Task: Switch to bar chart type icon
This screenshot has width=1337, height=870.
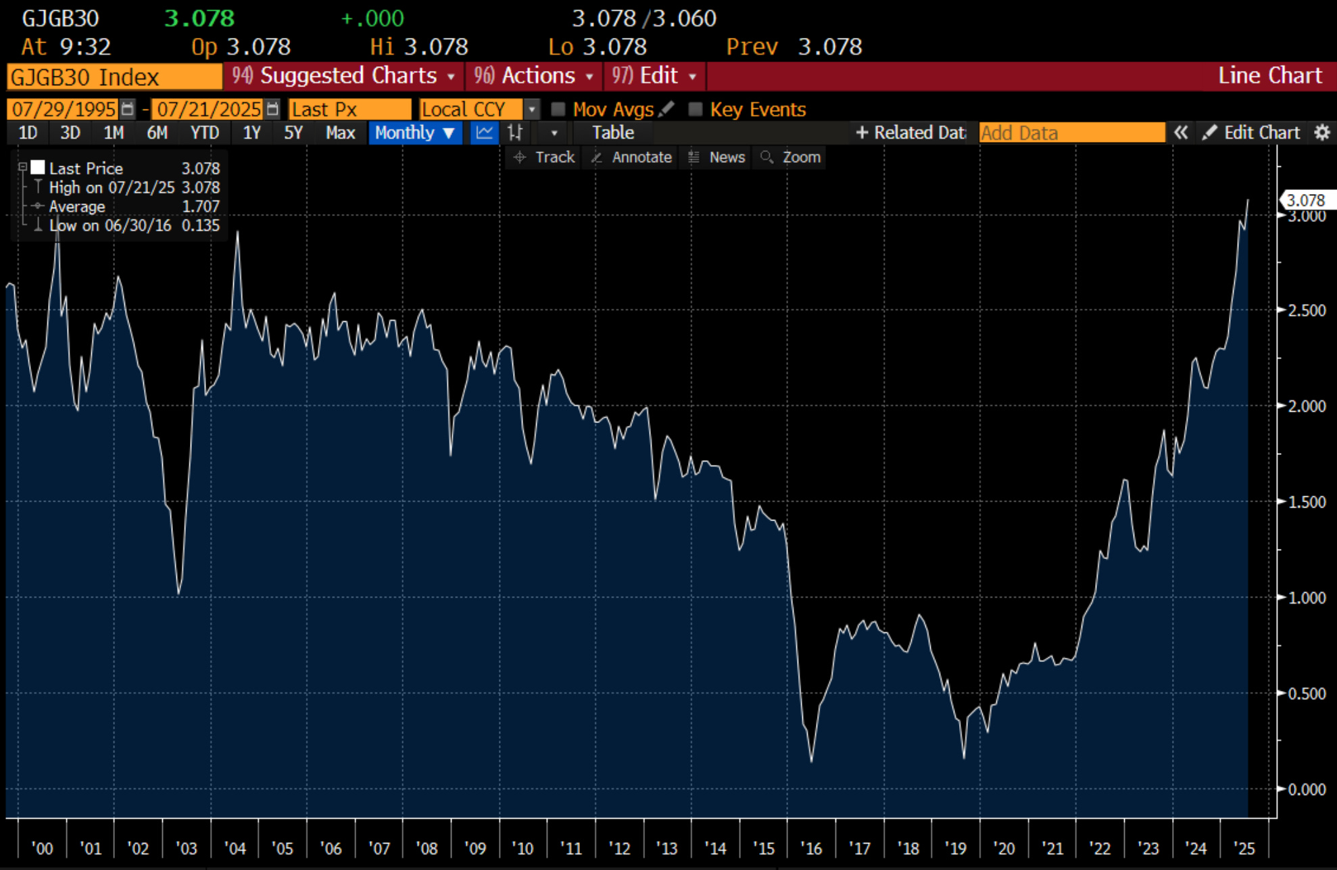Action: (x=515, y=132)
